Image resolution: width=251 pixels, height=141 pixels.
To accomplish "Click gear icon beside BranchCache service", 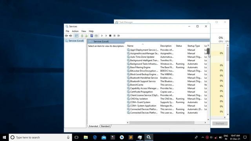I will 128,85.
